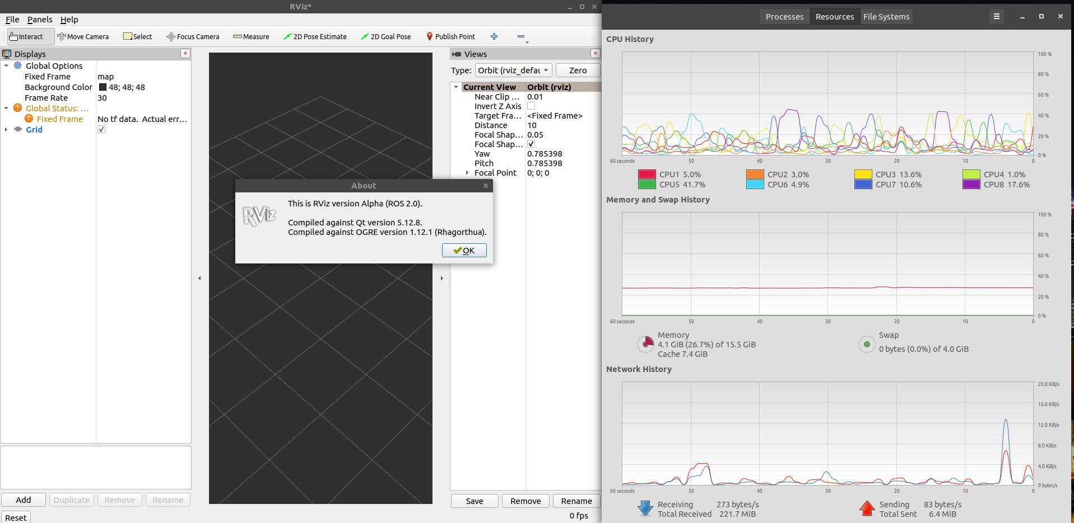The image size is (1074, 523).
Task: Close the Views panel
Action: [596, 53]
